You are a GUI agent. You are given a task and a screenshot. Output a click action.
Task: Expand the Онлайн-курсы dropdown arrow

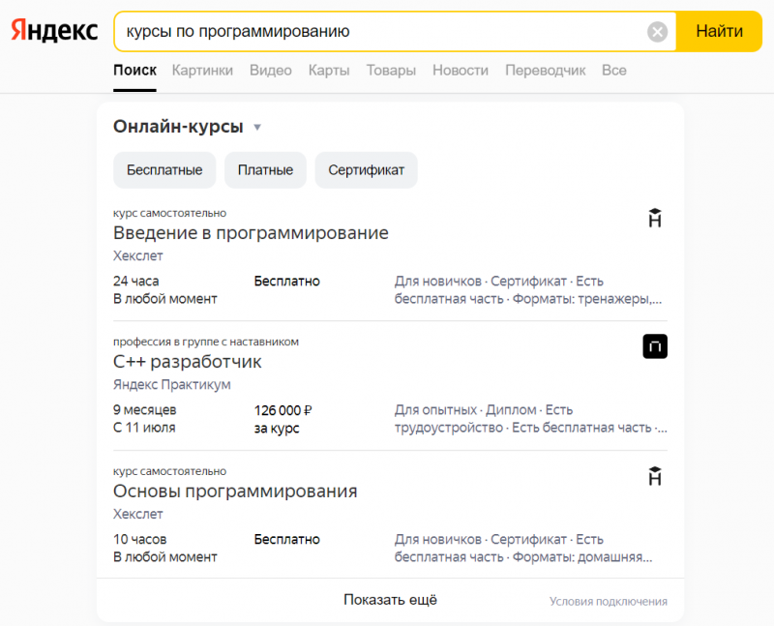(x=257, y=127)
